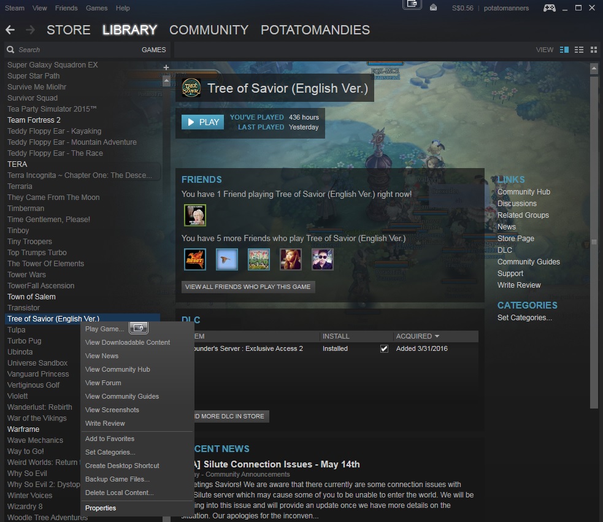Click the blue PLAY button
The image size is (603, 522).
tap(202, 122)
